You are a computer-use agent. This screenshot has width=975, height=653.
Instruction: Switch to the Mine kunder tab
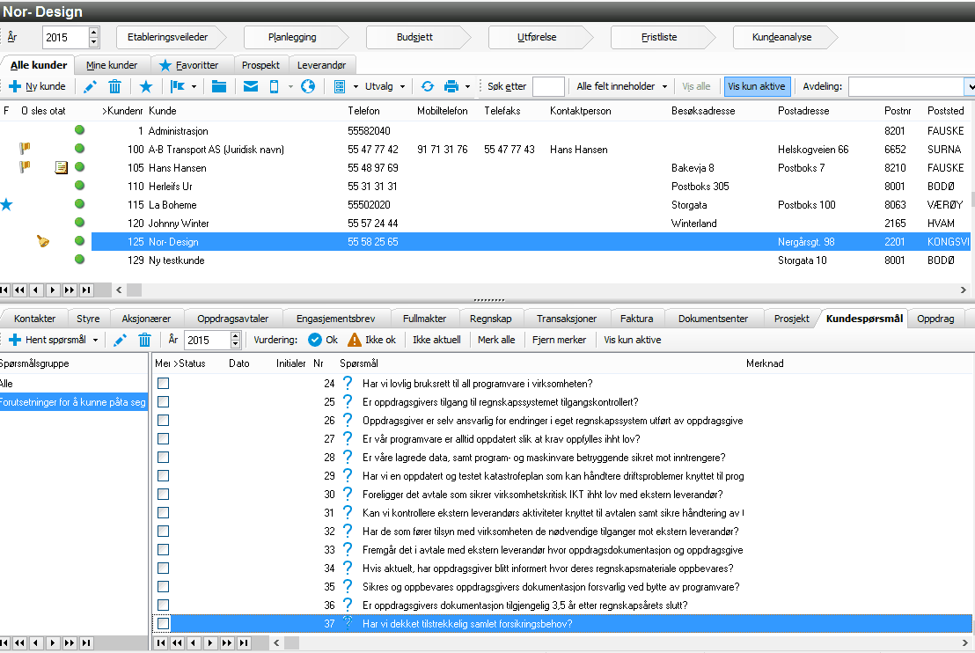click(x=112, y=65)
